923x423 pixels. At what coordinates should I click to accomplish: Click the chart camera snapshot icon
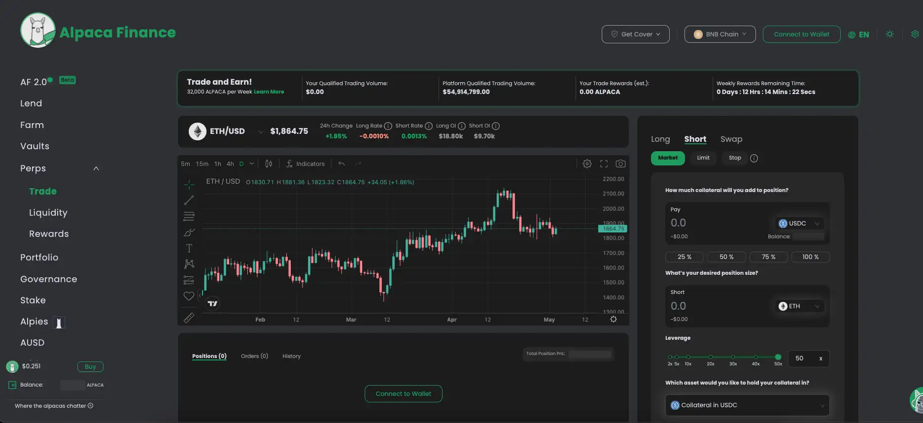coord(620,163)
